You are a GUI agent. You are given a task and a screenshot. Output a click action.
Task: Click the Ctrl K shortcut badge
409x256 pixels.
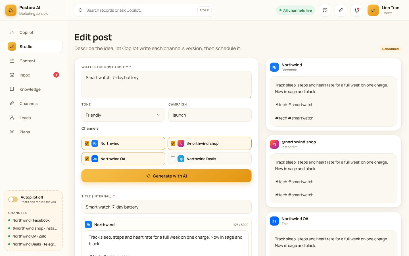point(204,10)
